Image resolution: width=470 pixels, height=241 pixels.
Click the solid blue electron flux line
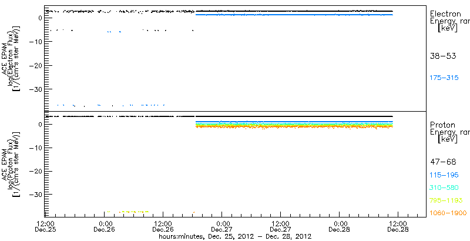coord(294,14)
